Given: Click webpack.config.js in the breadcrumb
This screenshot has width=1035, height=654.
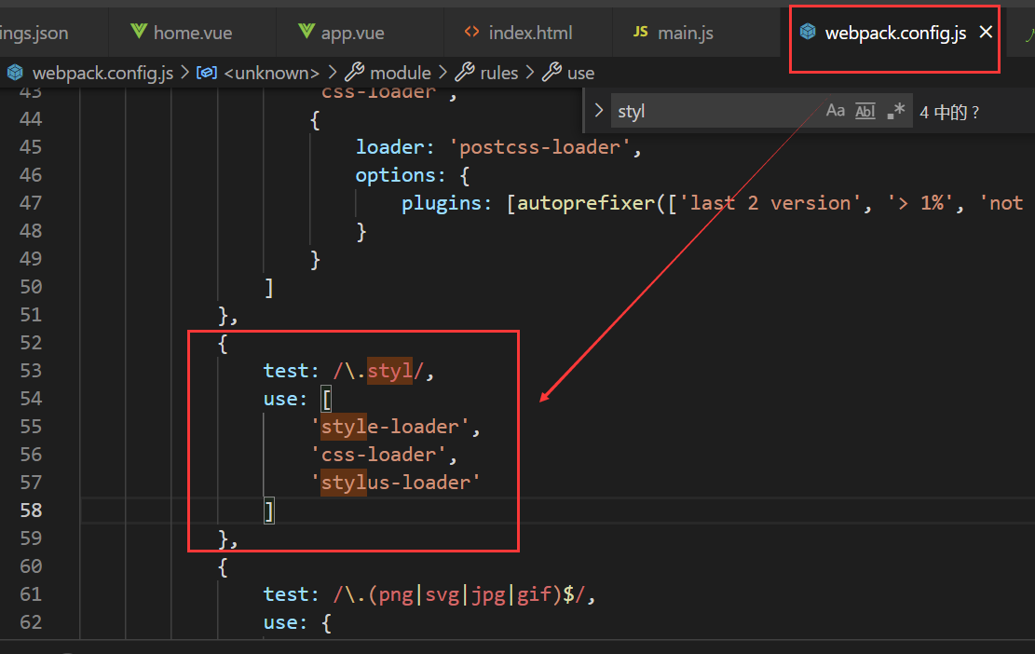Looking at the screenshot, I should coord(103,73).
